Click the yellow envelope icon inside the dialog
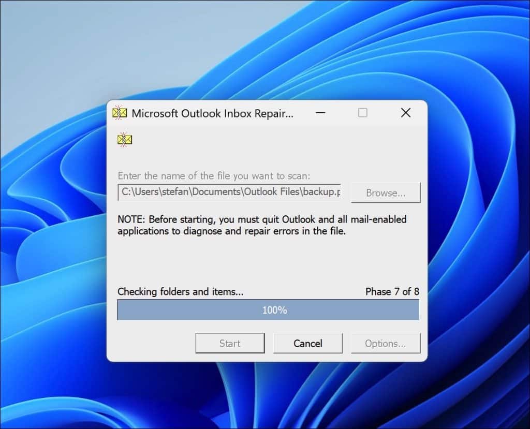This screenshot has width=530, height=429. click(x=125, y=139)
